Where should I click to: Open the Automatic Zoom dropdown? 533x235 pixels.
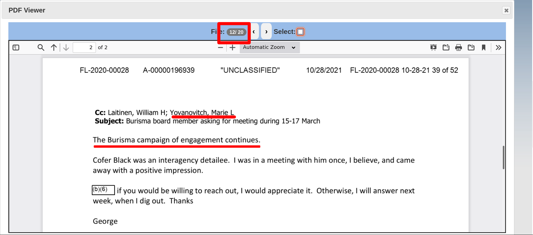click(x=270, y=47)
